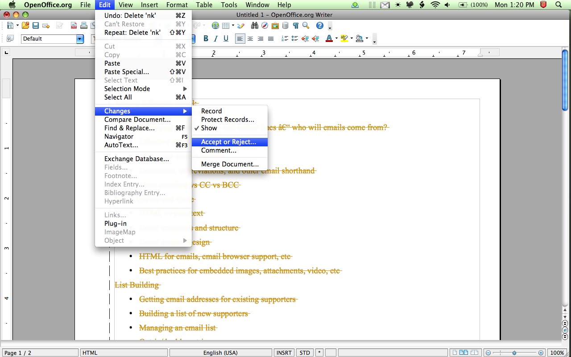Open Spotlight search in menu bar

coord(558,5)
